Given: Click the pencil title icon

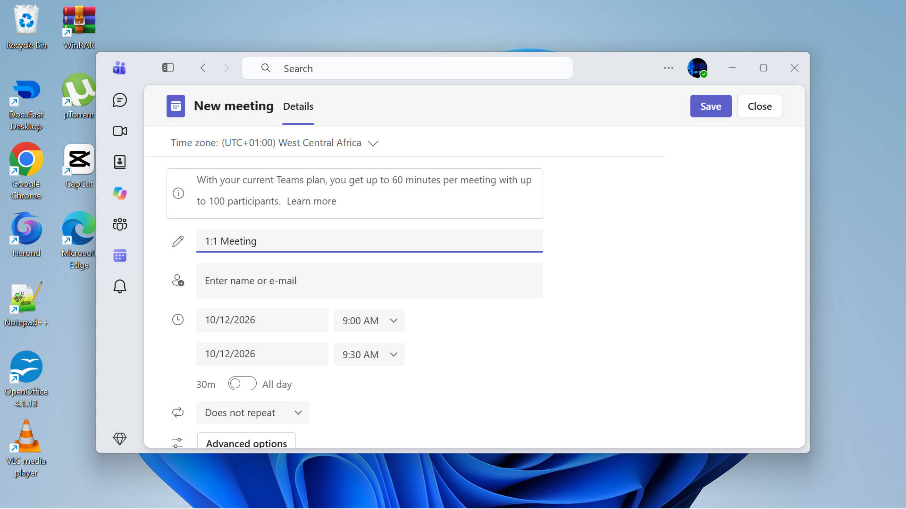Looking at the screenshot, I should point(178,241).
